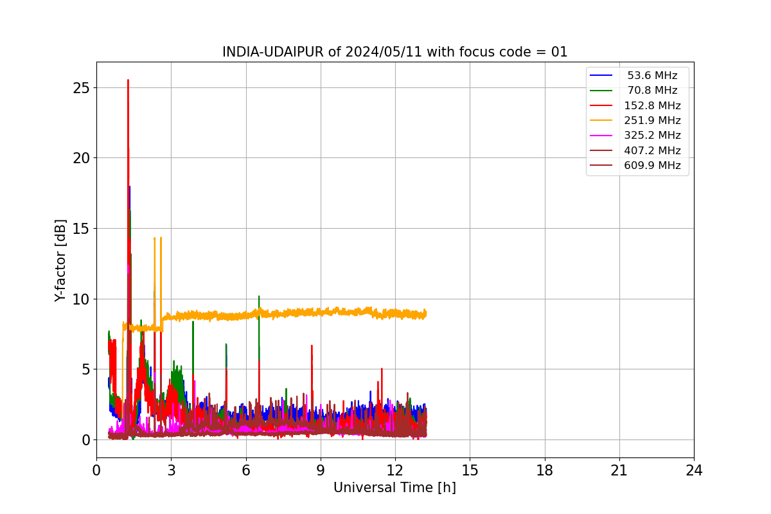Select the 407.2 MHz legend label
The width and height of the screenshot is (771, 514).
pos(652,150)
